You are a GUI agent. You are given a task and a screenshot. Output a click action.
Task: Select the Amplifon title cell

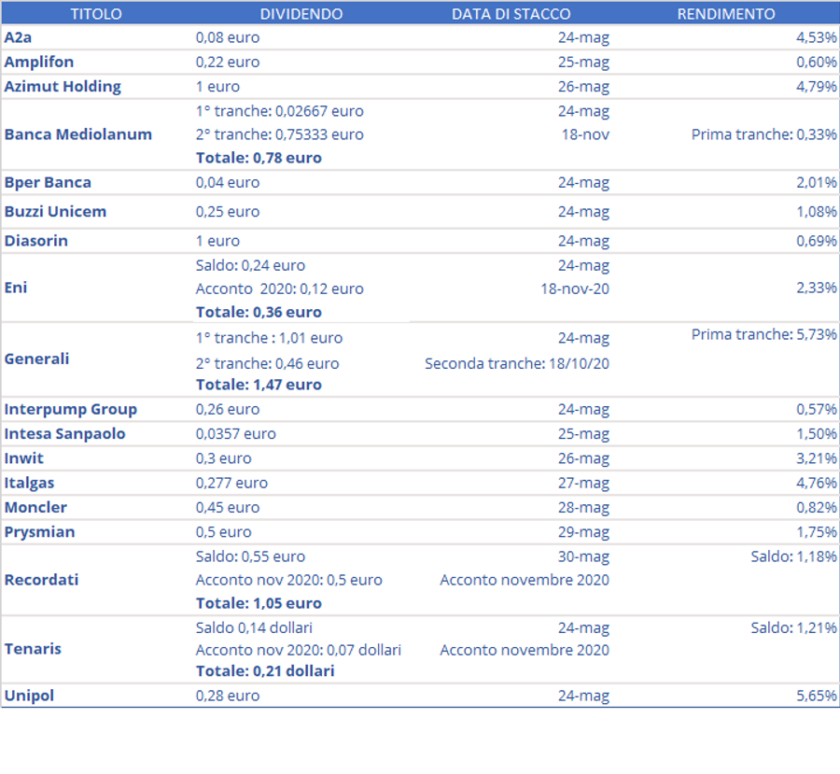[39, 63]
